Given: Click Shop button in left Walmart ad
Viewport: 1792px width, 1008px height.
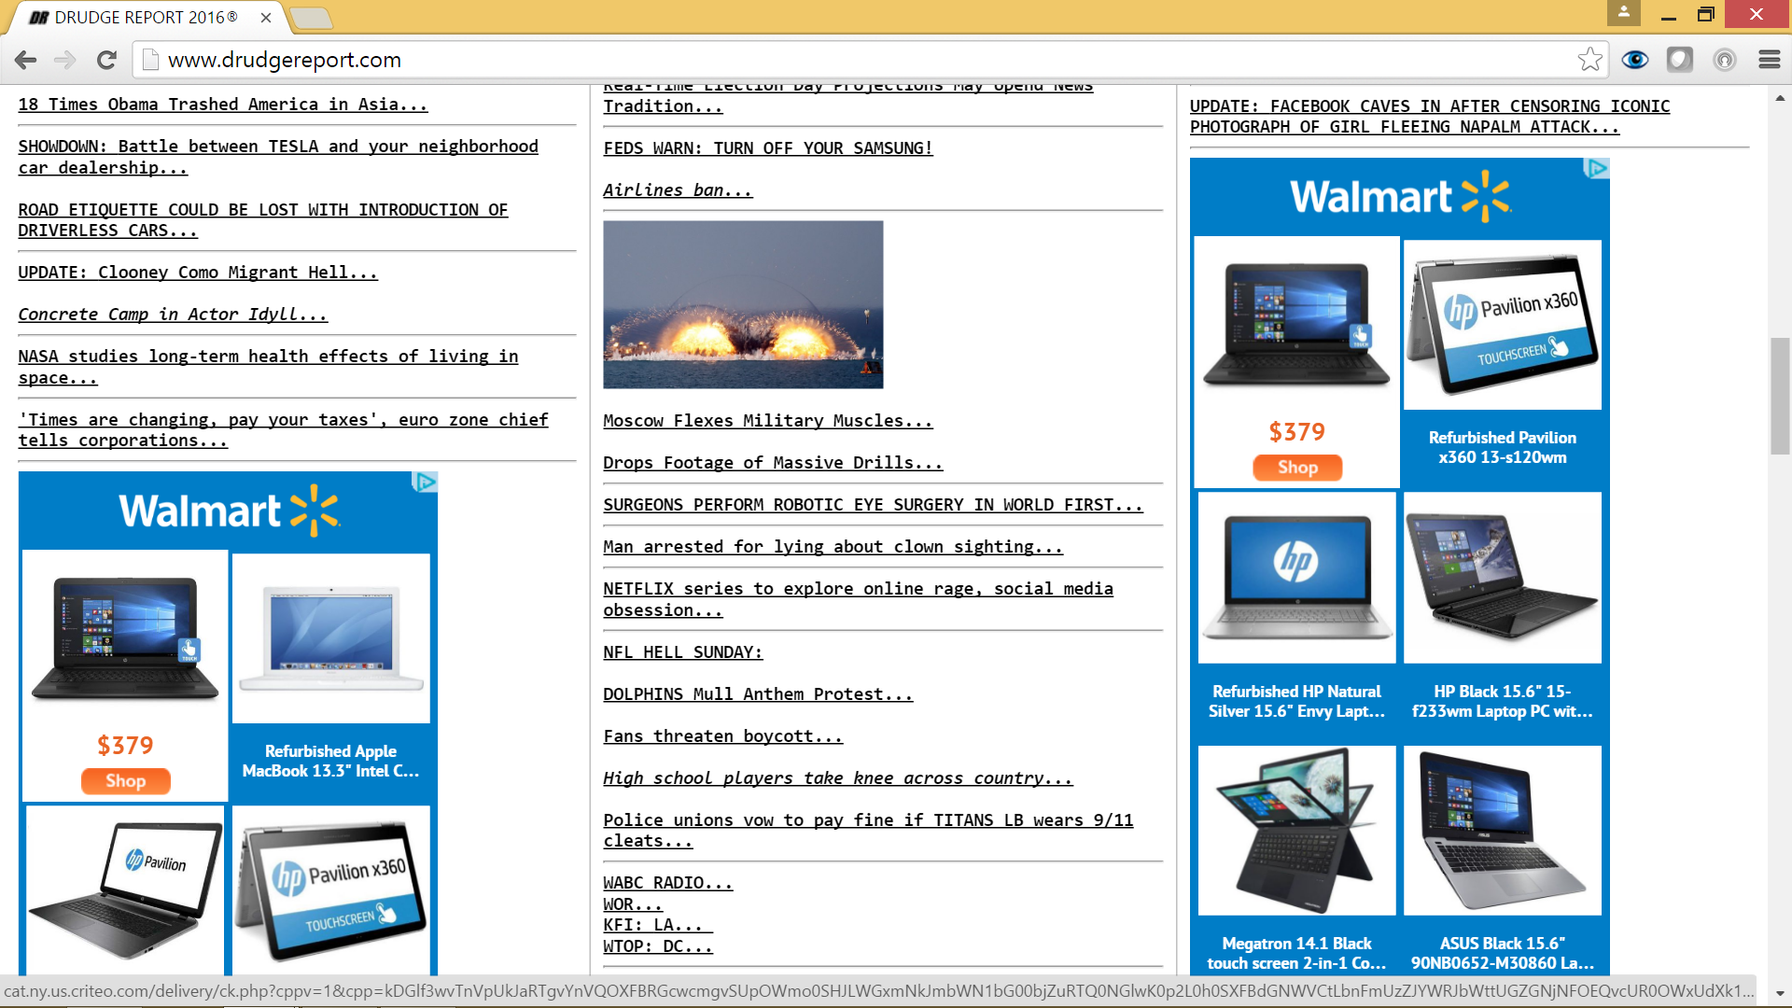Looking at the screenshot, I should pos(125,780).
